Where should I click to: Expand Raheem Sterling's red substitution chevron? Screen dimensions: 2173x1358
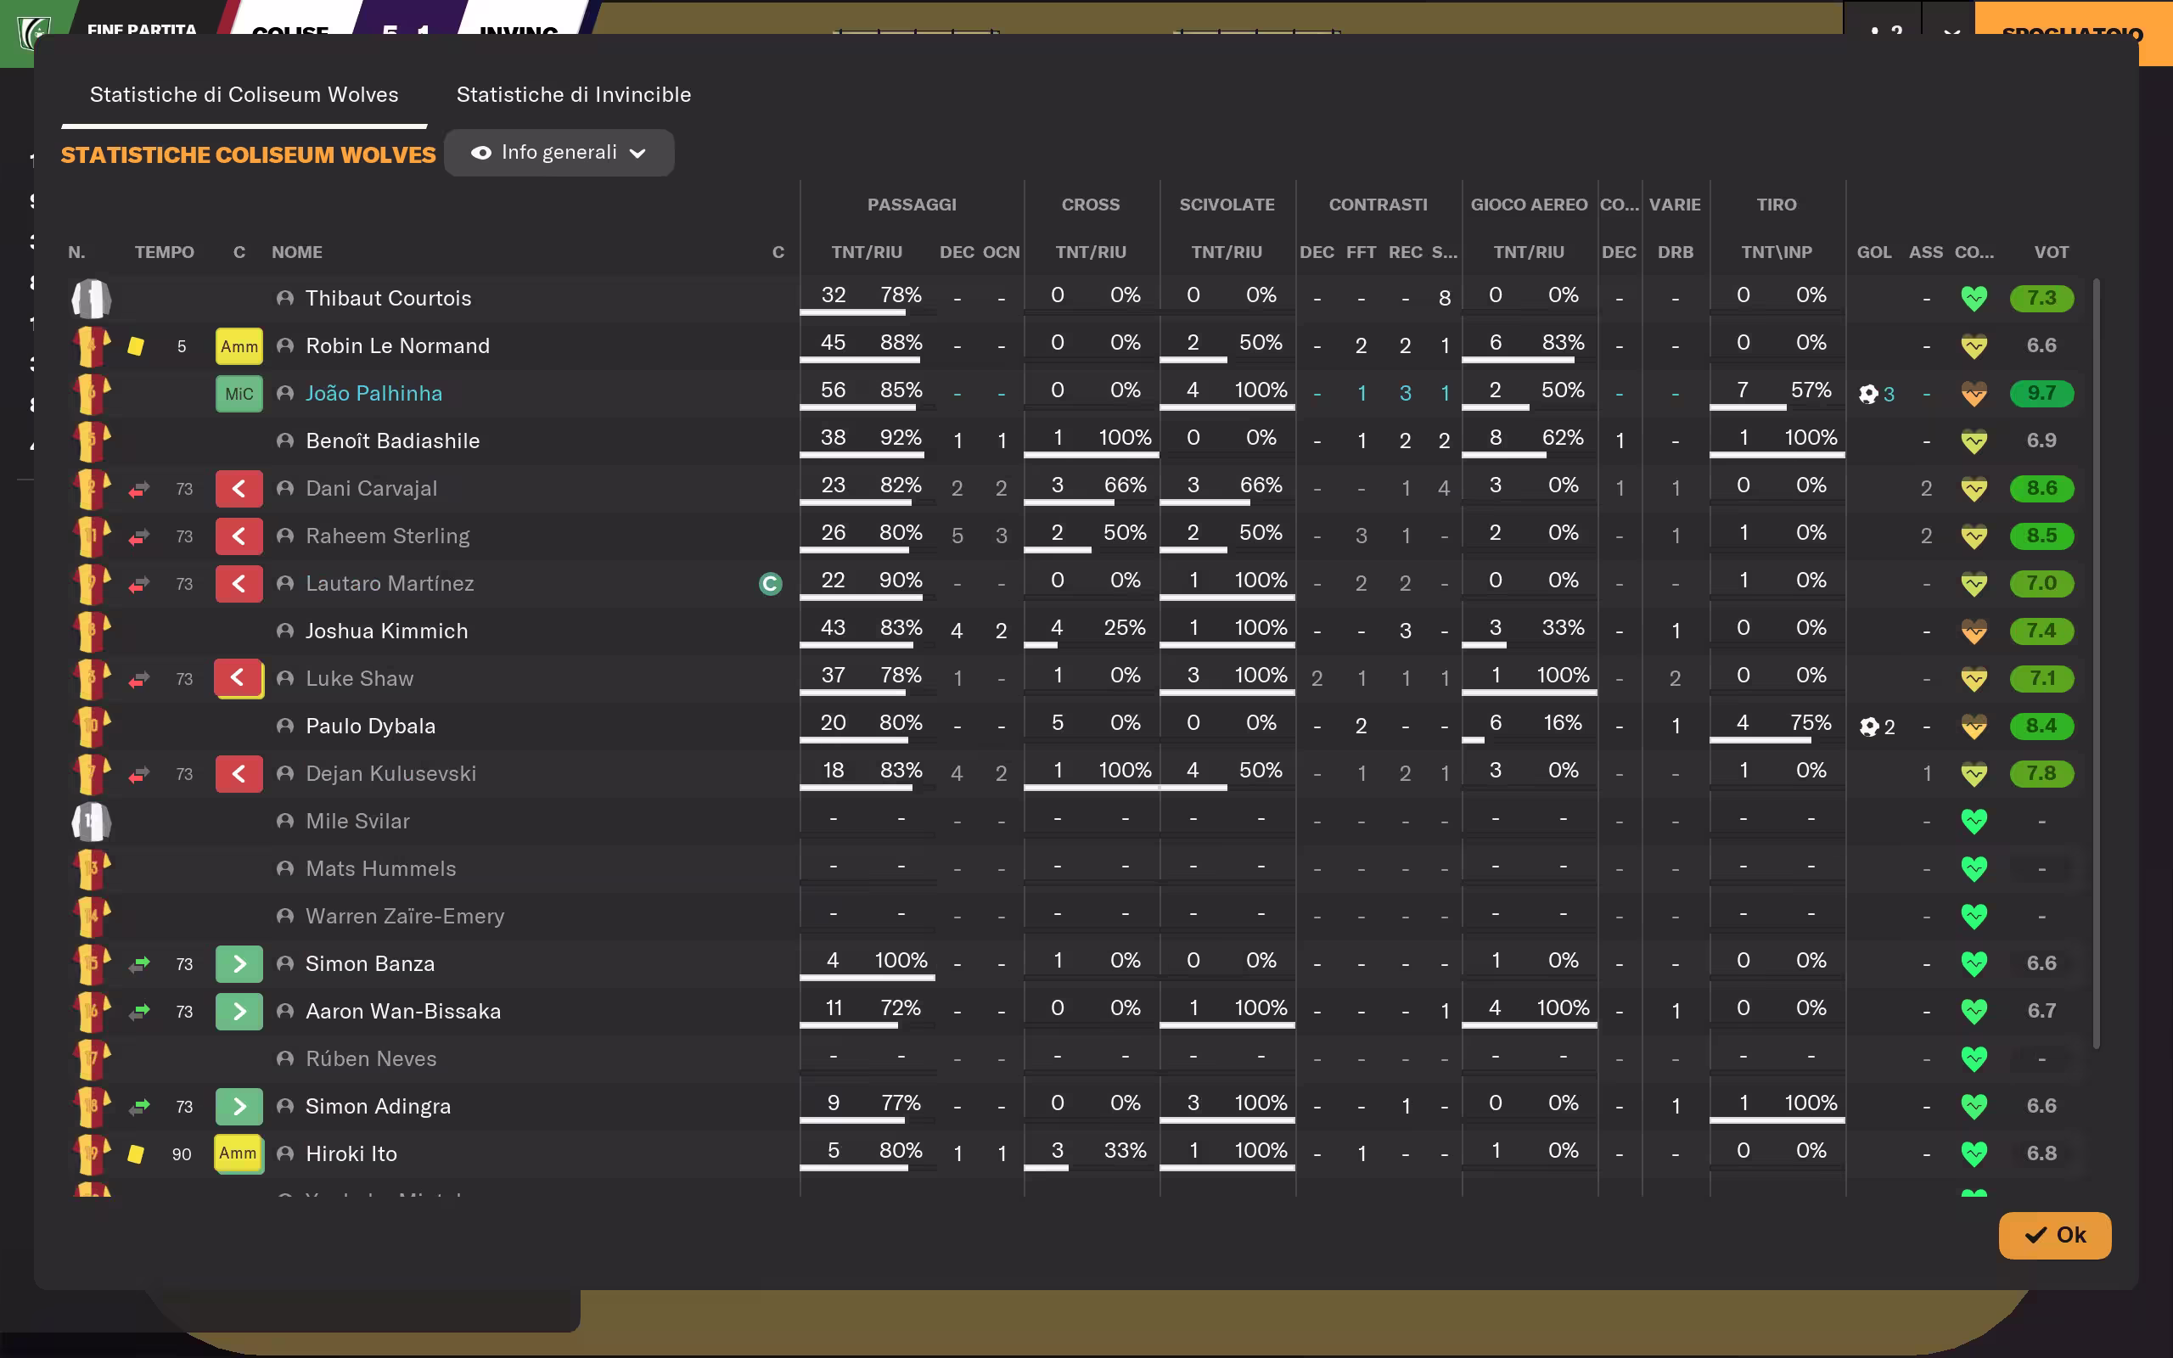pyautogui.click(x=239, y=536)
